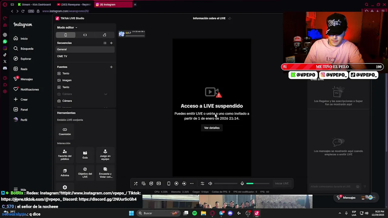Image resolution: width=388 pixels, height=218 pixels.
Task: Open Discord in Opera sidebar
Action: click(x=5, y=68)
